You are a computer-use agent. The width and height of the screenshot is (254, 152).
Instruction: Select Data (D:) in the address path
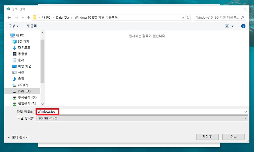[x=62, y=17]
